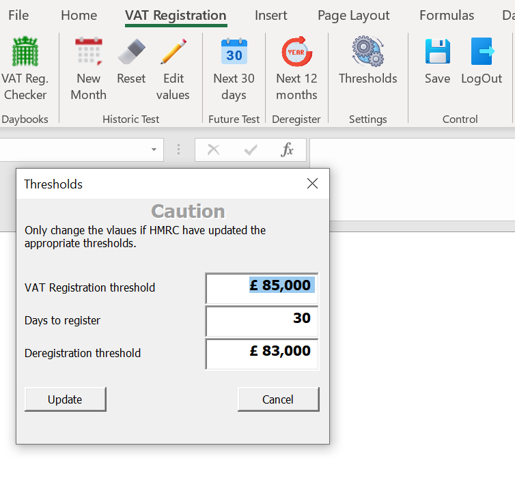Screen dimensions: 515x493
Task: Select the Edit values pencil tool
Action: [173, 69]
